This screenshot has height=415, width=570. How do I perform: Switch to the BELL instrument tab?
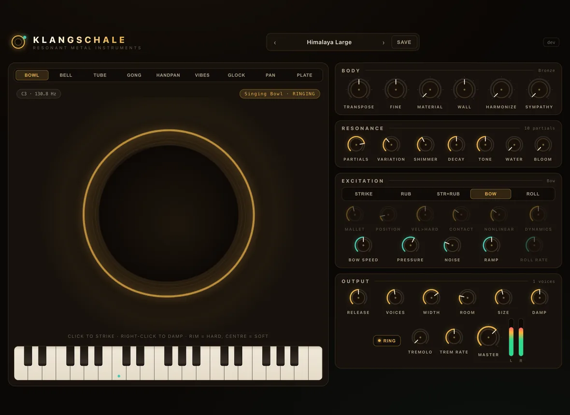coord(66,75)
